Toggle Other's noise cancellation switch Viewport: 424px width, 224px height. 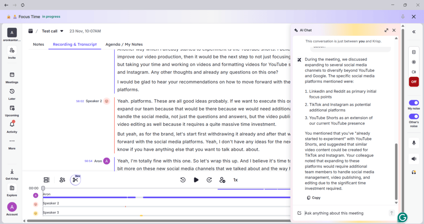click(414, 116)
